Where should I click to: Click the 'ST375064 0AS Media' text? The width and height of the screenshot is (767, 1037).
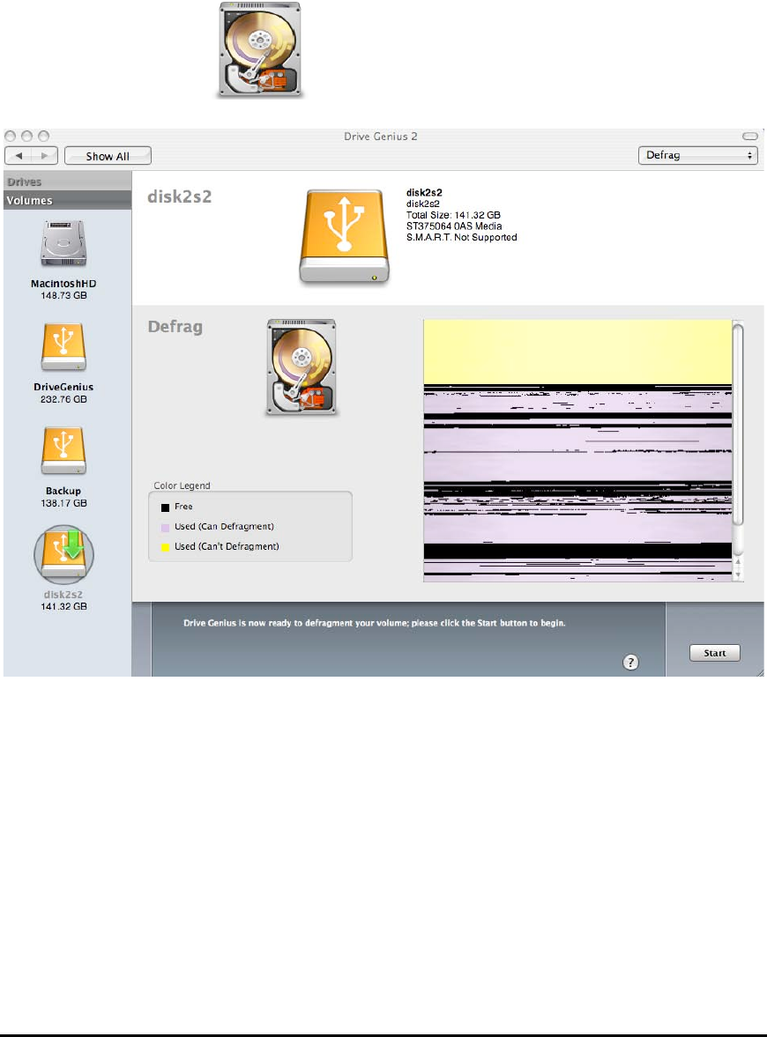(454, 226)
